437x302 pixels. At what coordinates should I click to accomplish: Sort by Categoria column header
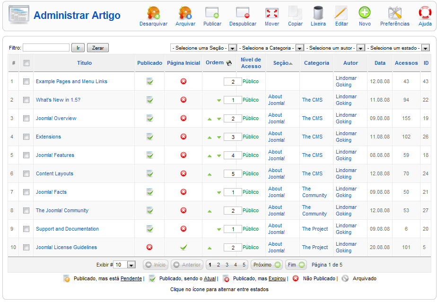coord(316,63)
